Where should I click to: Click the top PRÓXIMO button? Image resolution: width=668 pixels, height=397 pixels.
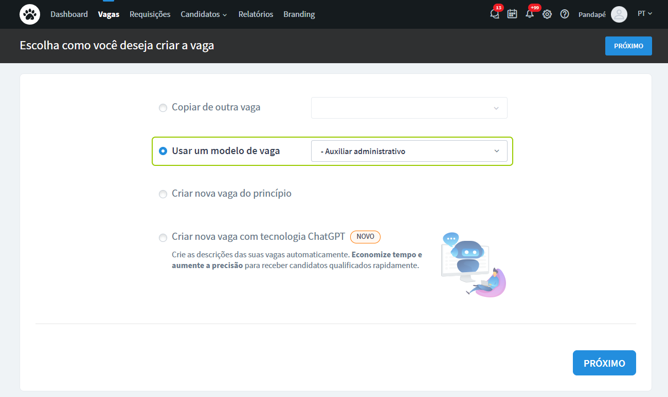628,46
